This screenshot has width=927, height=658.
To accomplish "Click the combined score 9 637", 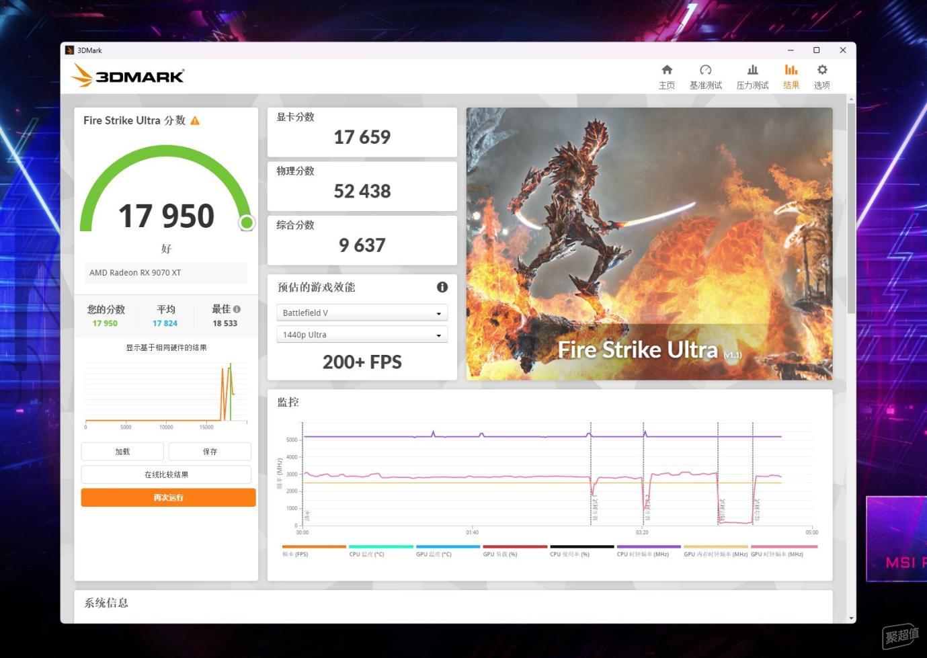I will tap(362, 245).
